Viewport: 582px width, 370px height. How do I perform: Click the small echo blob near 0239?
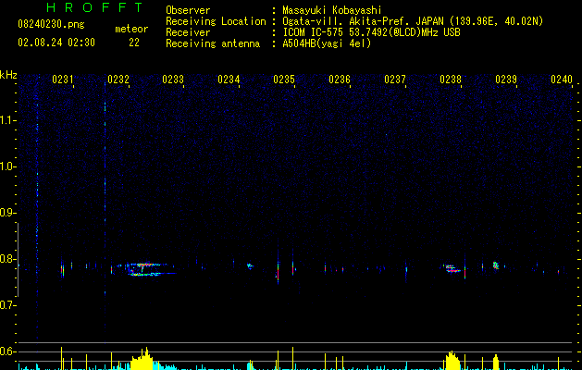(496, 265)
